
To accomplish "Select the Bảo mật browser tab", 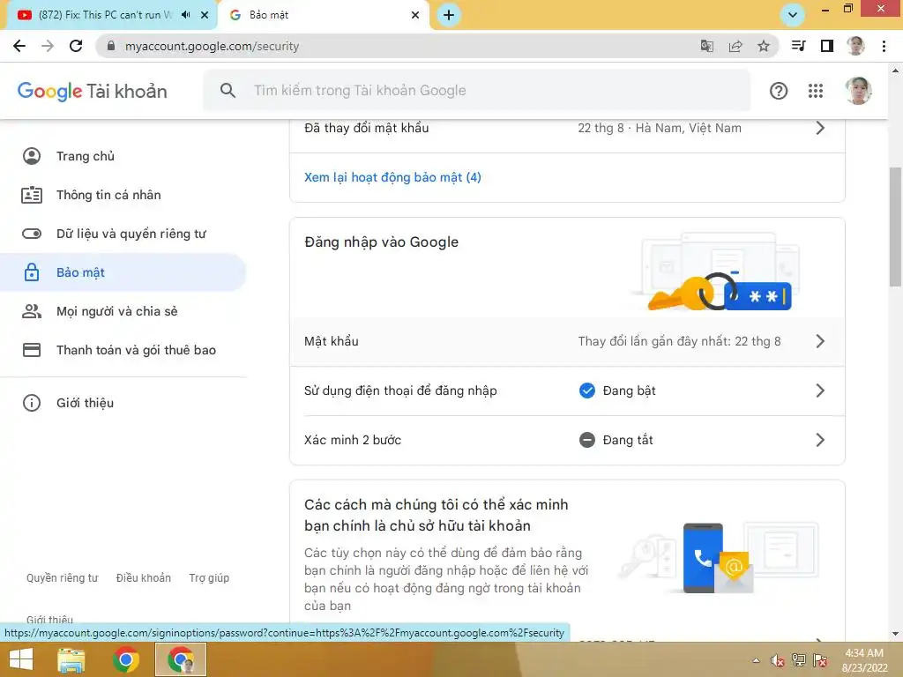I will (323, 15).
